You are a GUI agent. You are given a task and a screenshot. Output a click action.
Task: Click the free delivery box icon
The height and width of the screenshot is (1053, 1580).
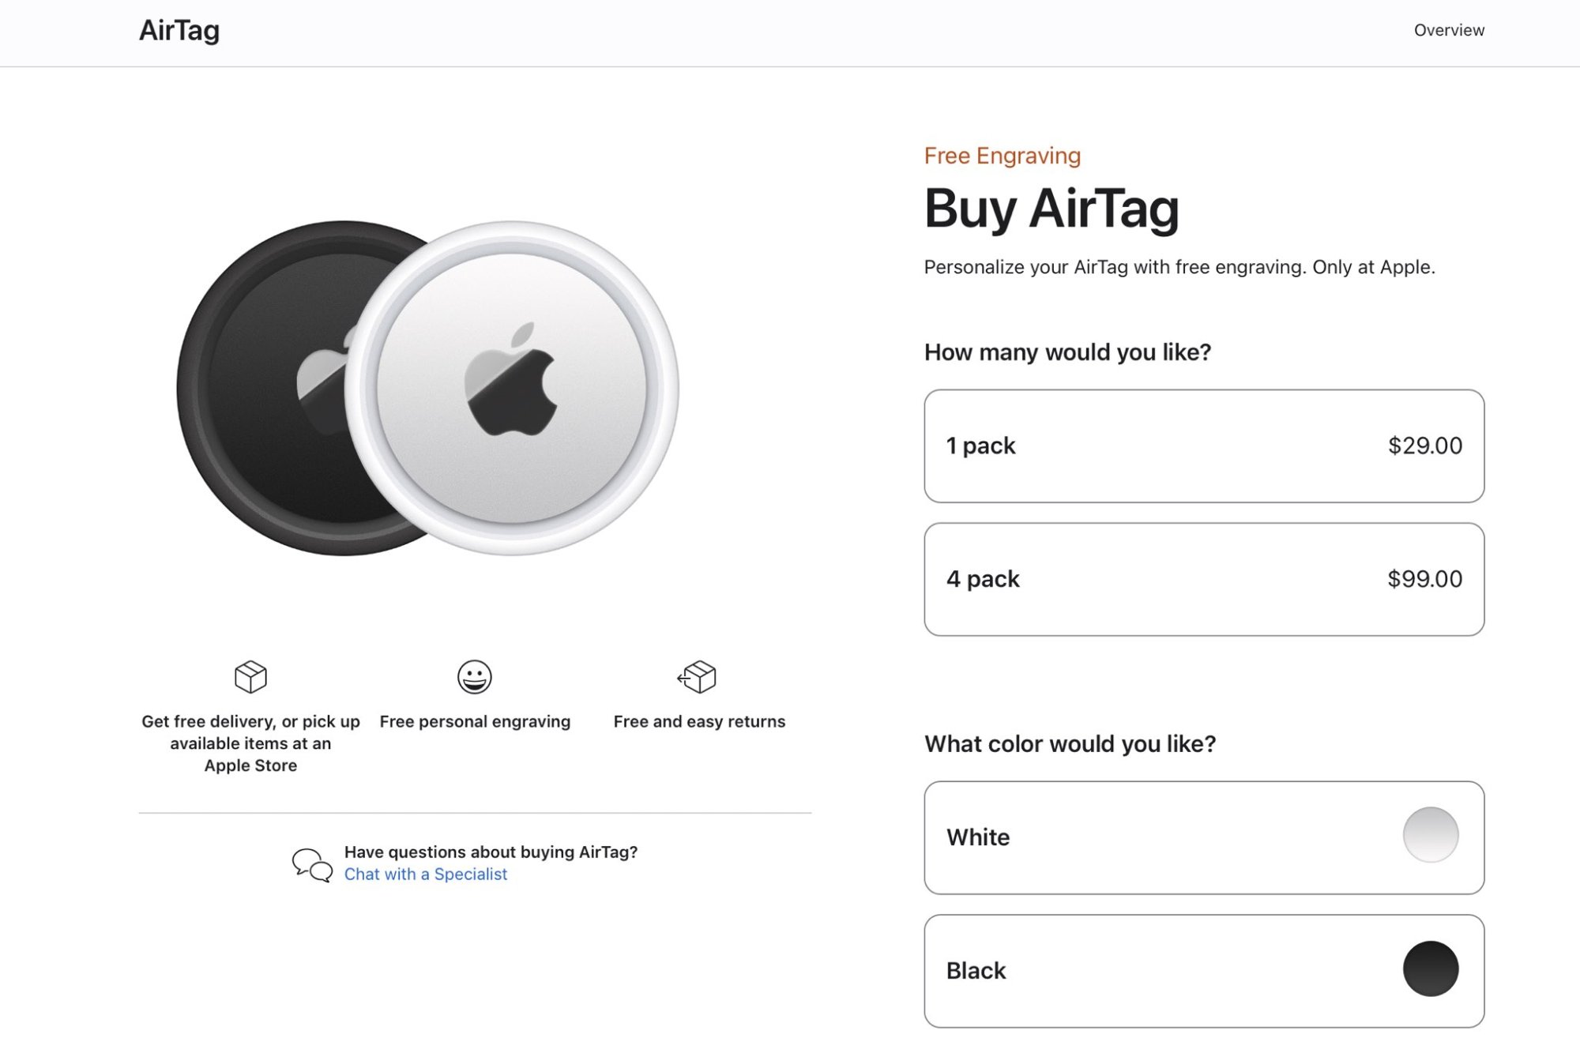click(x=250, y=676)
